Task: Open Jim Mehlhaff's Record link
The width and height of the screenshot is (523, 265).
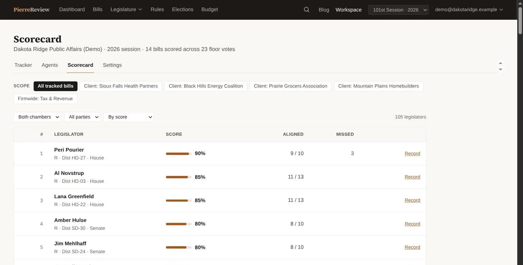Action: (x=412, y=247)
